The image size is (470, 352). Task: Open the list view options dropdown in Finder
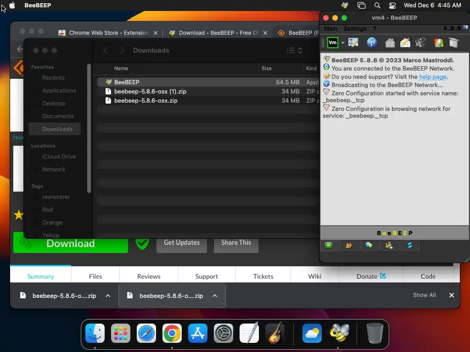294,50
